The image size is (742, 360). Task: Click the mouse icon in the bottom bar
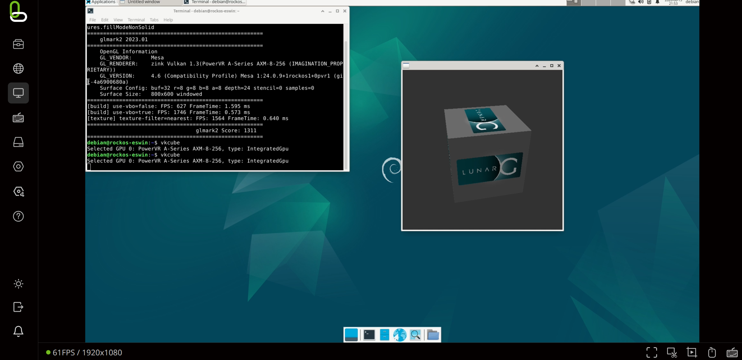[x=712, y=352]
